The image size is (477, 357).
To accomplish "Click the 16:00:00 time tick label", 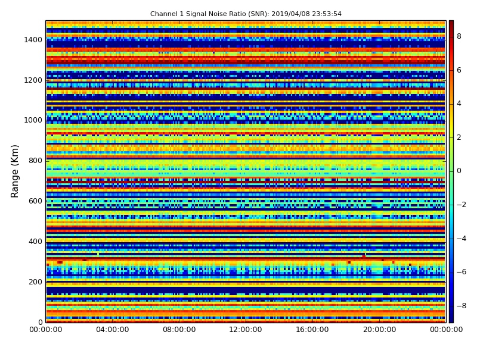I will [312, 330].
